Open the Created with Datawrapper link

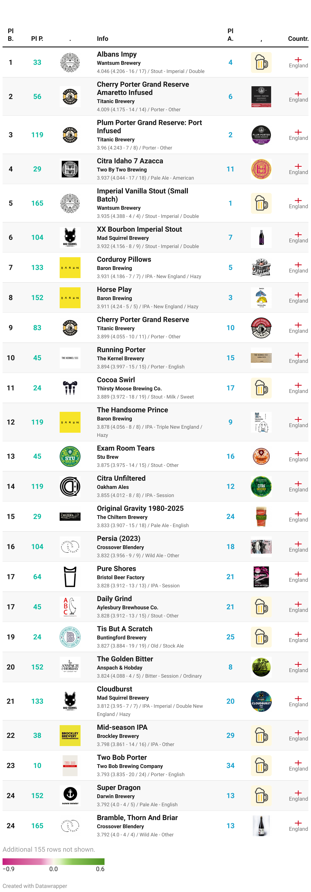35,886
